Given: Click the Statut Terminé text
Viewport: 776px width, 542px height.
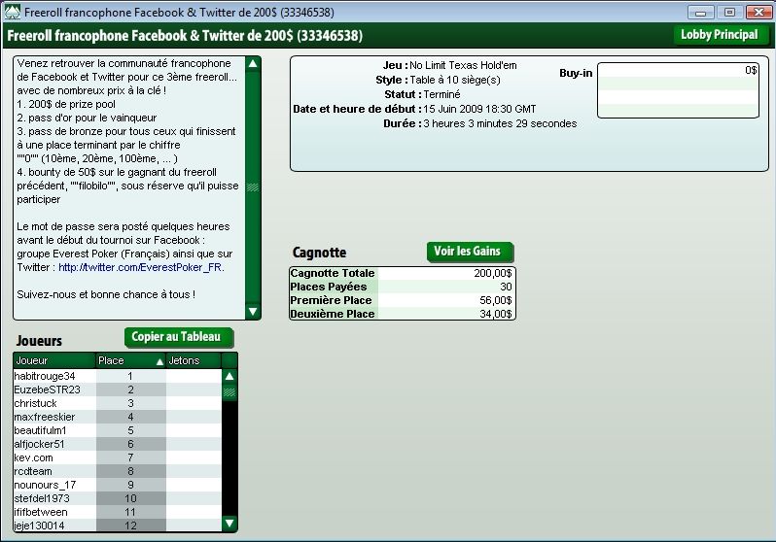Looking at the screenshot, I should 422,94.
